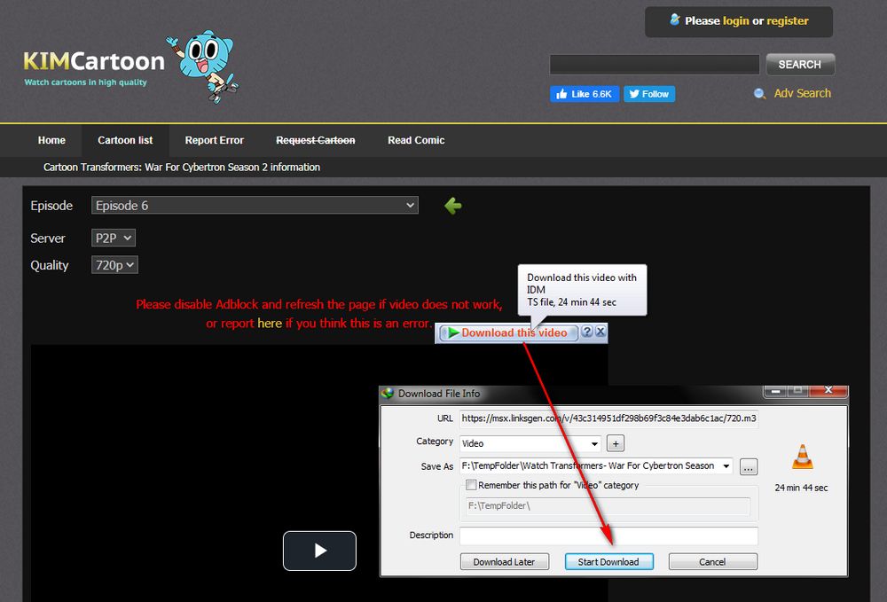This screenshot has width=887, height=602.
Task: Click the 'here' report link
Action: 270,324
